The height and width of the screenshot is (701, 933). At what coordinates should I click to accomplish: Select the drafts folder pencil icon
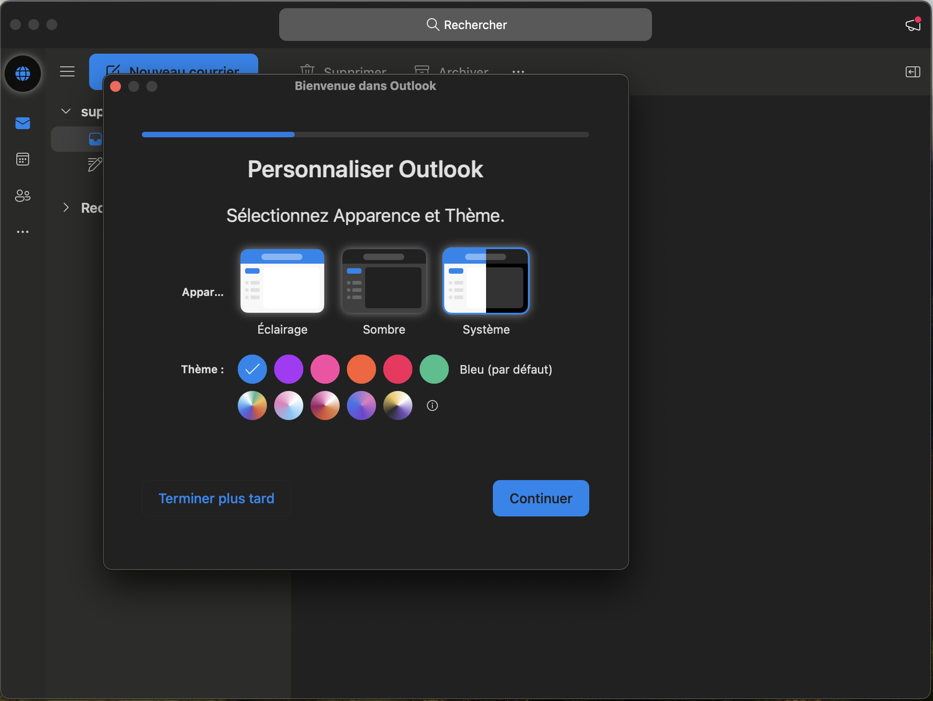click(x=95, y=165)
